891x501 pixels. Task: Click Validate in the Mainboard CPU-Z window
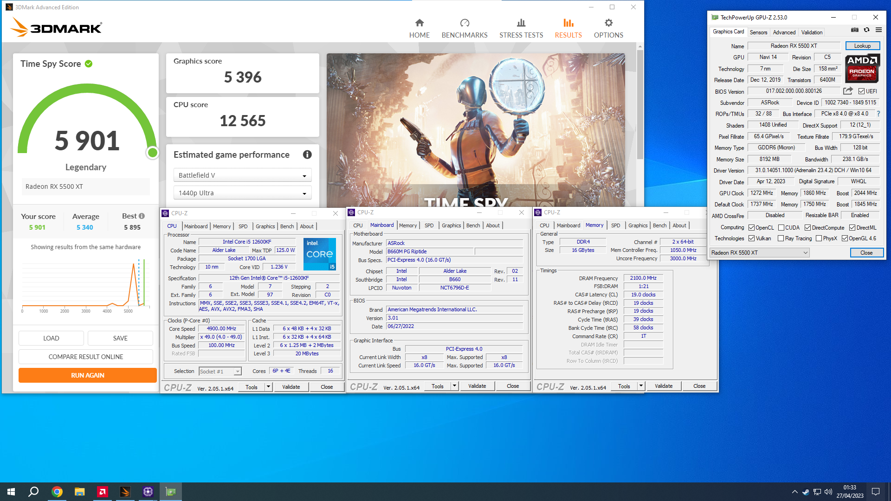coord(477,386)
